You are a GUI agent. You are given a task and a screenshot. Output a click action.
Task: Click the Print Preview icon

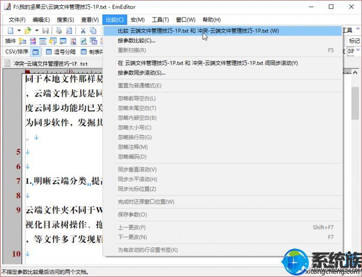pos(69,31)
